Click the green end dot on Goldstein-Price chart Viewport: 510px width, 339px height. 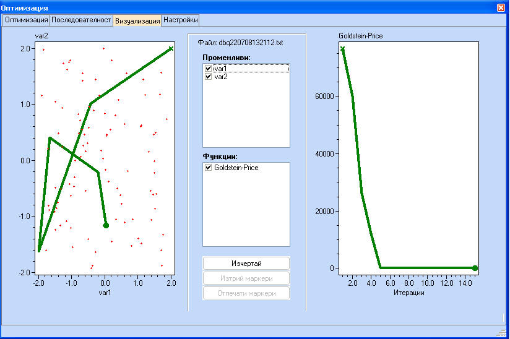click(475, 268)
